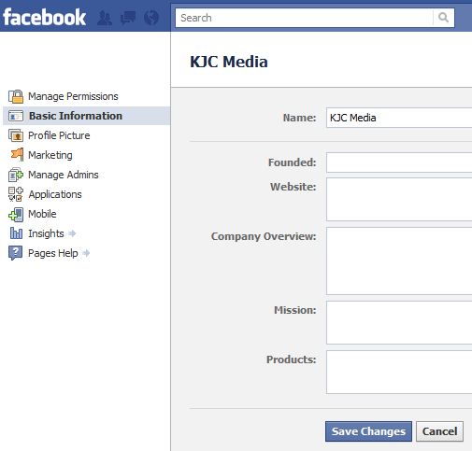Viewport: 472px width, 451px height.
Task: Click the Marketing flag icon
Action: pyautogui.click(x=17, y=155)
